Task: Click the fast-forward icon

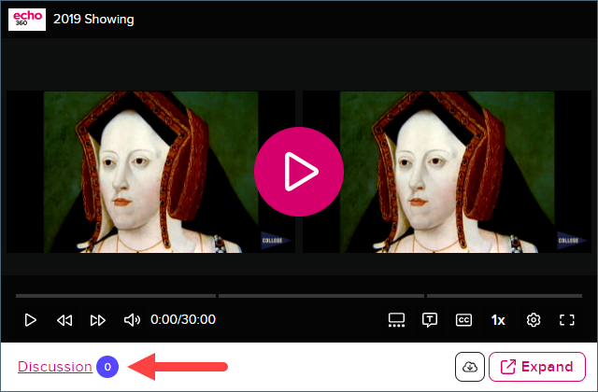Action: coord(98,320)
